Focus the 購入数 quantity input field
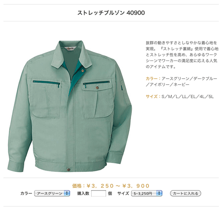This screenshot has width=223, height=208. pos(98,194)
